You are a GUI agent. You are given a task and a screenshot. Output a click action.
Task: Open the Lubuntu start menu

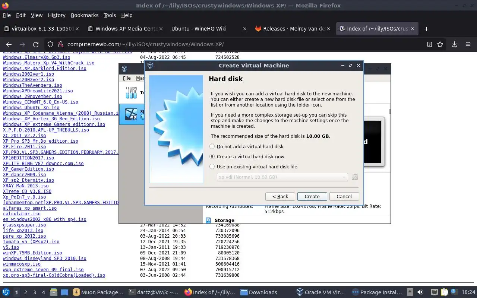pyautogui.click(x=6, y=292)
